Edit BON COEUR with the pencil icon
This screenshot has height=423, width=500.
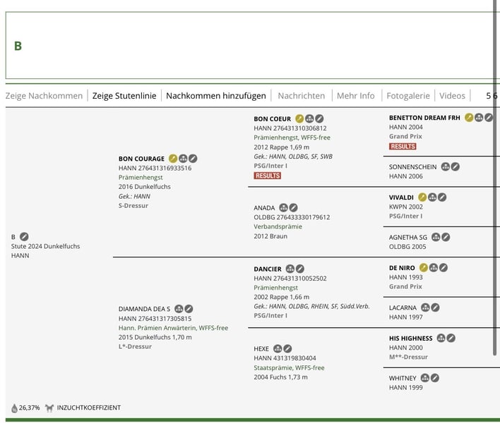[x=319, y=118]
